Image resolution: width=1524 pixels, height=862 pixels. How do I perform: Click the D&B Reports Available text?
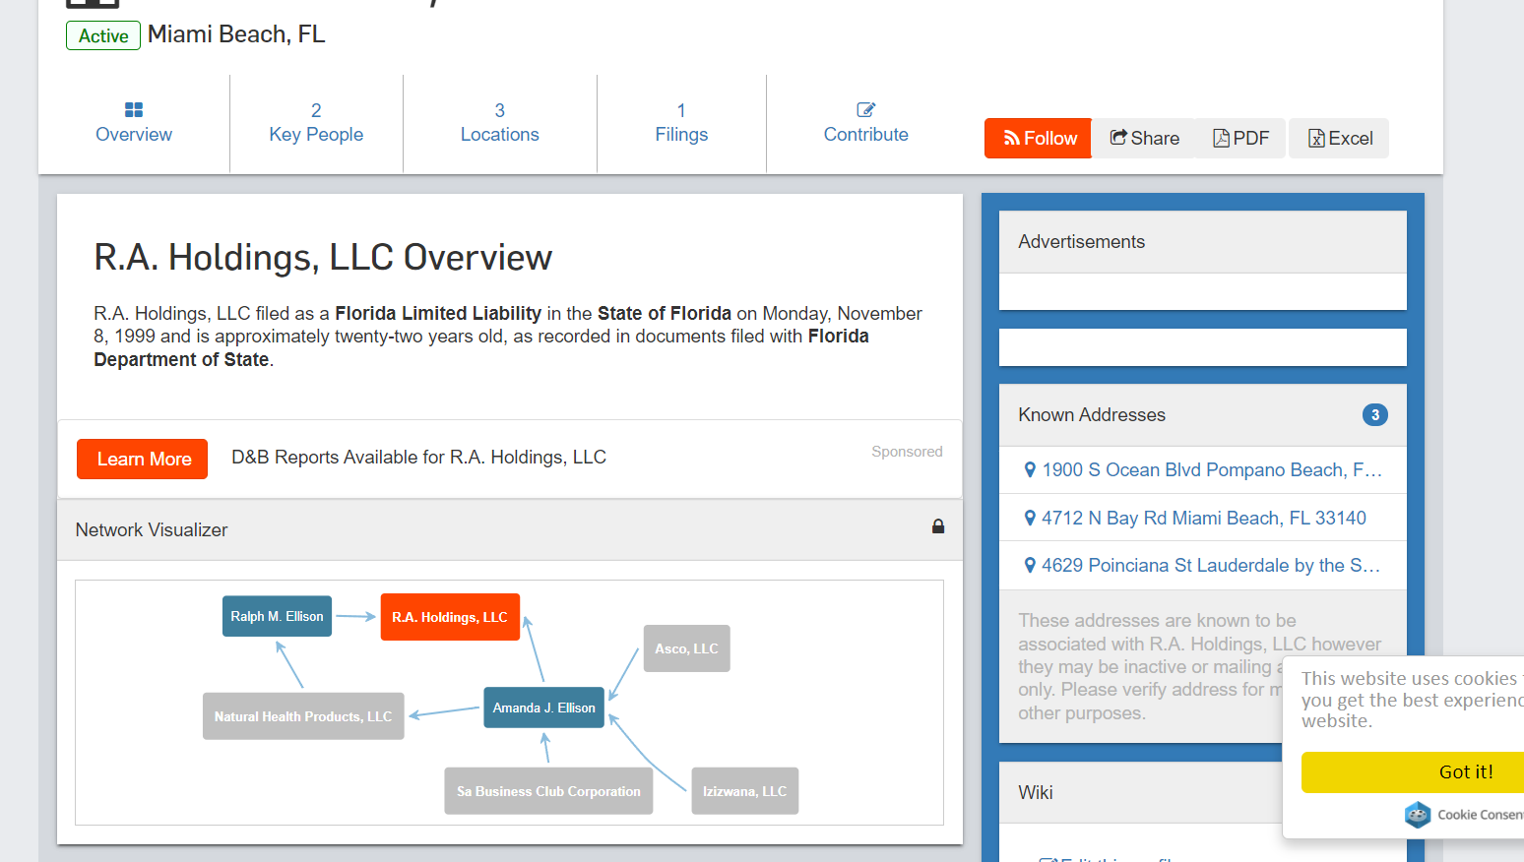pyautogui.click(x=418, y=458)
